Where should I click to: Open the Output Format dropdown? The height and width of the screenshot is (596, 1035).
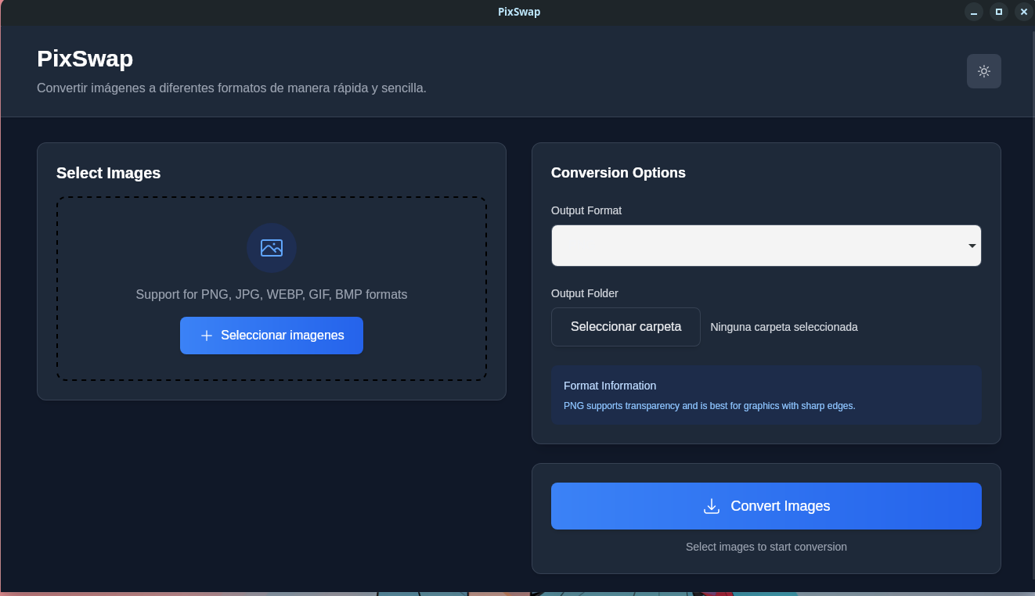(x=766, y=246)
